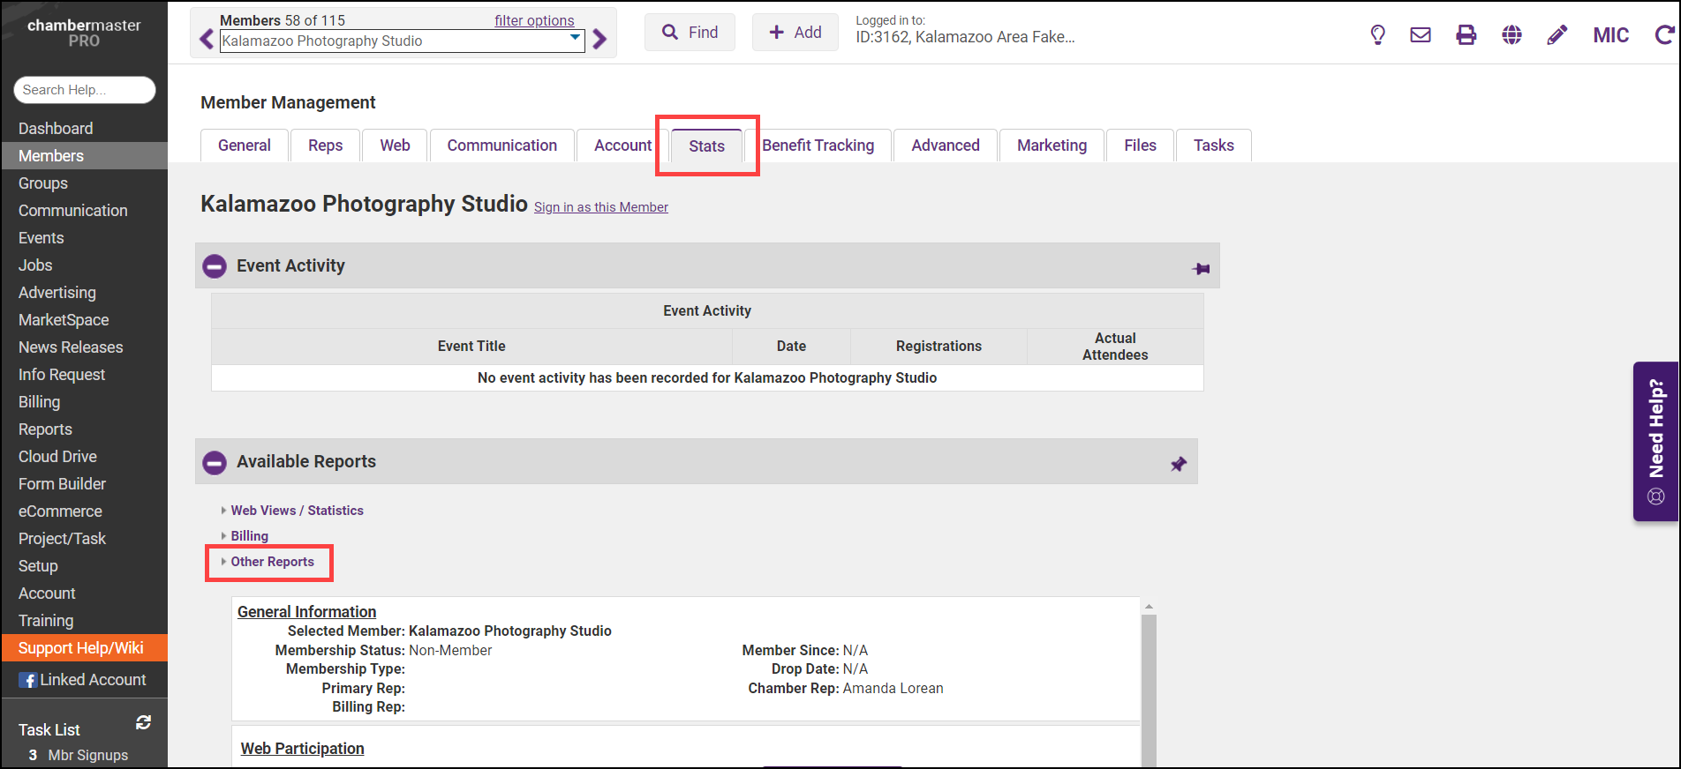This screenshot has width=1681, height=769.
Task: Advance to next member arrow
Action: tap(600, 40)
